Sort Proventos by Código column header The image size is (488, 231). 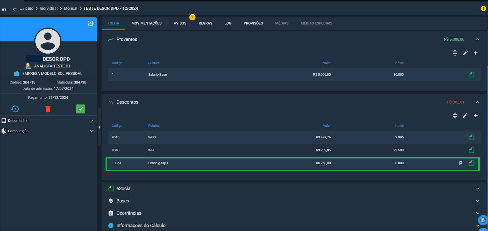tap(117, 63)
